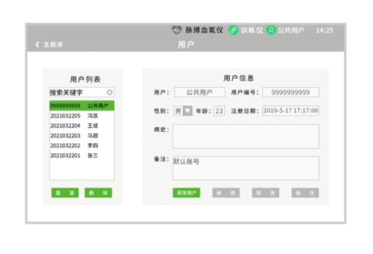Click the pulse oximeter heart icon
373x254 pixels.
tap(177, 30)
